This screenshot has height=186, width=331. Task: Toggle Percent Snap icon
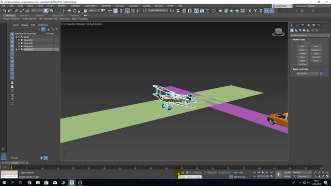tap(133, 11)
